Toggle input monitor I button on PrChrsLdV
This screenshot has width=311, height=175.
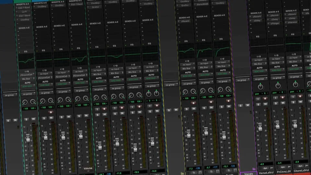[275, 98]
